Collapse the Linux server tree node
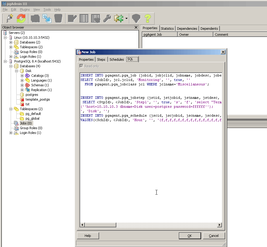 pos(5,37)
